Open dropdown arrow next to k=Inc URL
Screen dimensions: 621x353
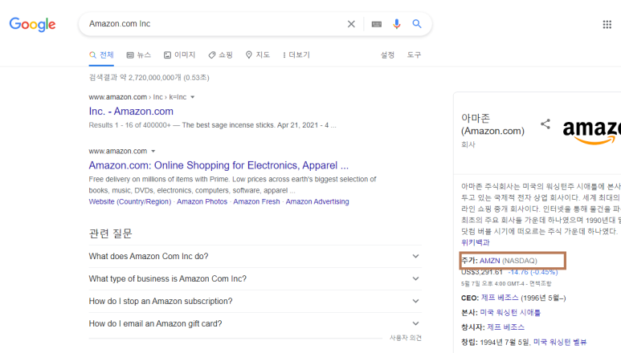click(x=193, y=97)
